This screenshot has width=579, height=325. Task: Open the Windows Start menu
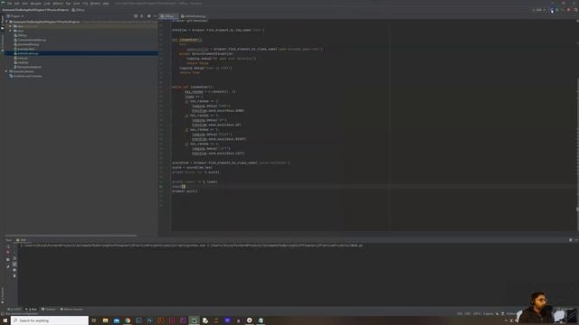click(x=5, y=320)
